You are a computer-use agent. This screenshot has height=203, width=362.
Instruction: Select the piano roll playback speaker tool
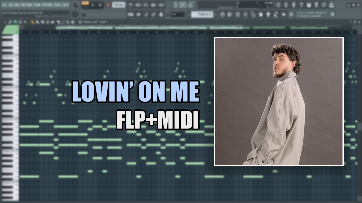pyautogui.click(x=73, y=22)
